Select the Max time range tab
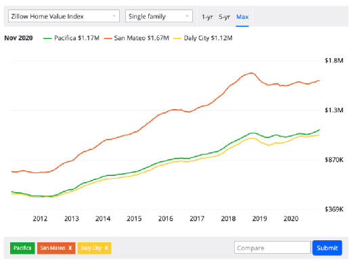Image resolution: width=358 pixels, height=266 pixels. click(242, 17)
